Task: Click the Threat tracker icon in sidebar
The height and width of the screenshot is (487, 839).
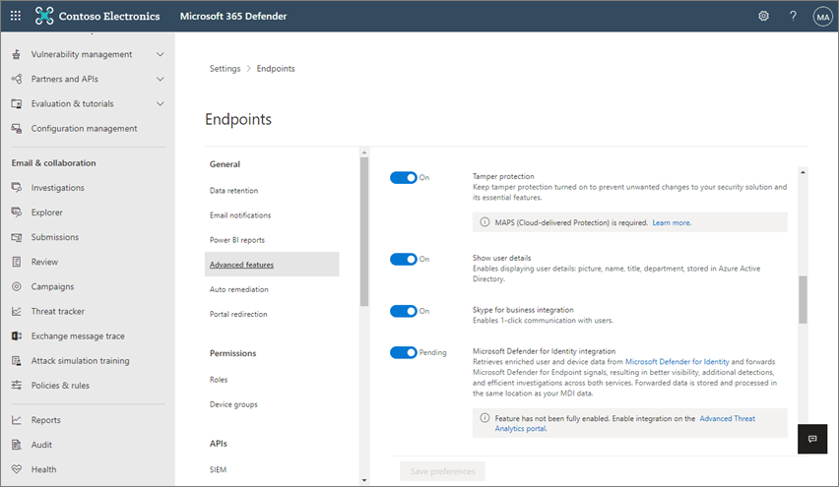Action: 17,311
